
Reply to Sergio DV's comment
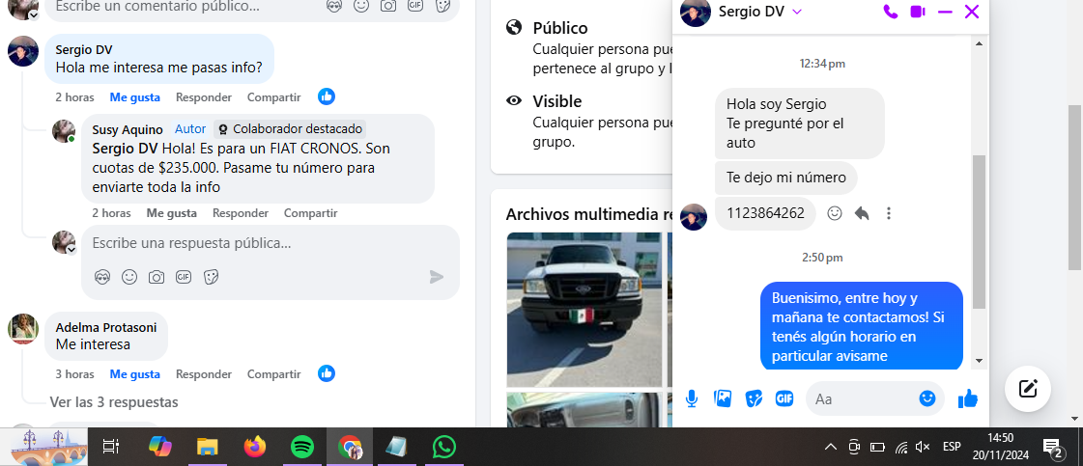(204, 97)
